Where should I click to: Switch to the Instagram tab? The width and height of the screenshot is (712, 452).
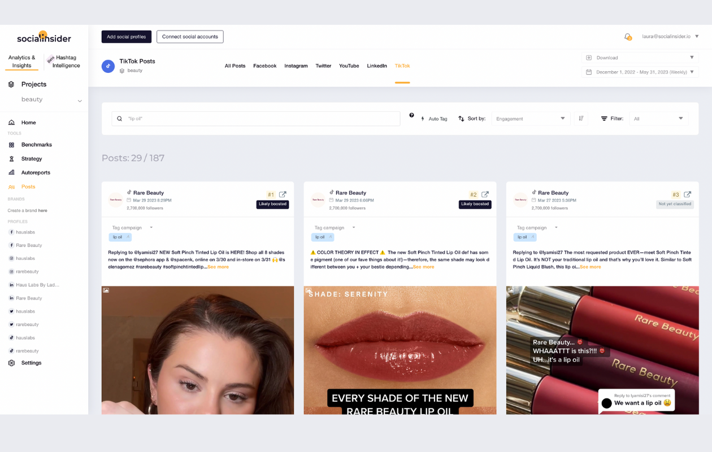click(296, 66)
